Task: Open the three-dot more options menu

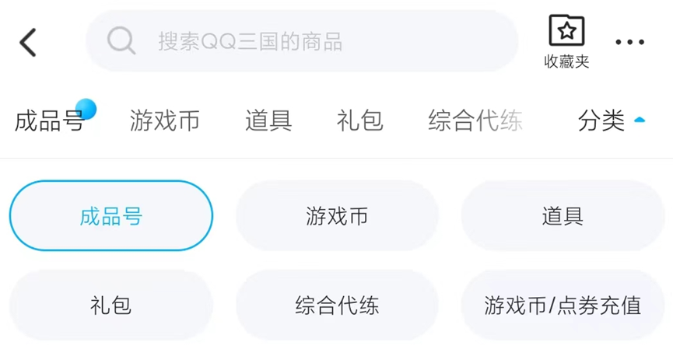Action: point(629,42)
